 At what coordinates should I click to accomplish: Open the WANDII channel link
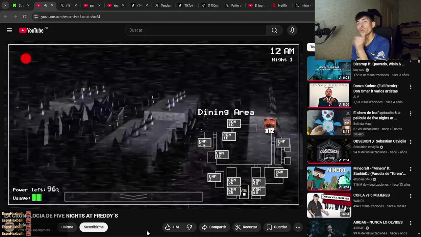coord(359,201)
